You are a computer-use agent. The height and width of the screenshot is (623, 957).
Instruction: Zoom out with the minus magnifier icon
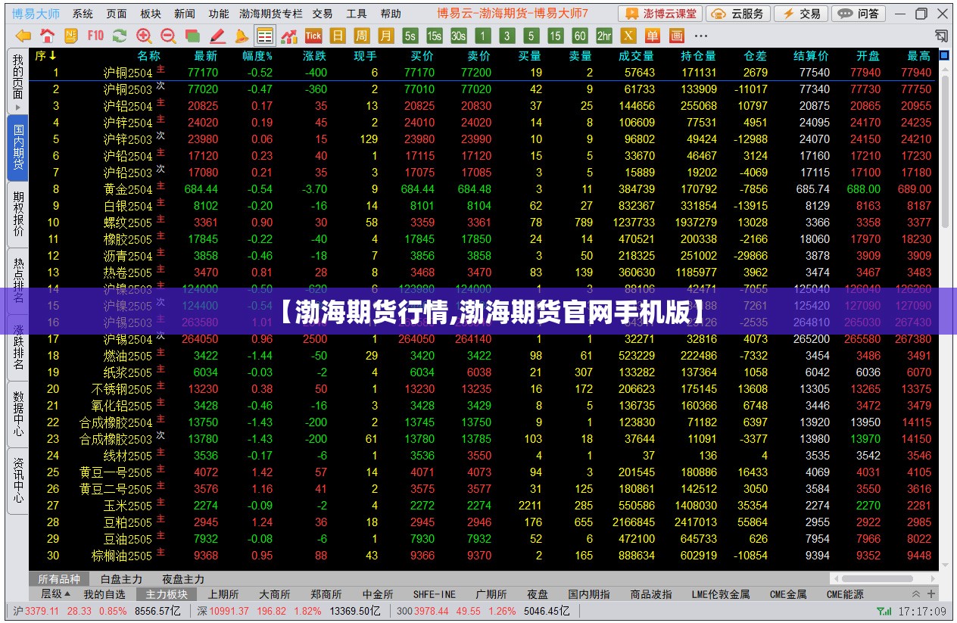[x=168, y=36]
